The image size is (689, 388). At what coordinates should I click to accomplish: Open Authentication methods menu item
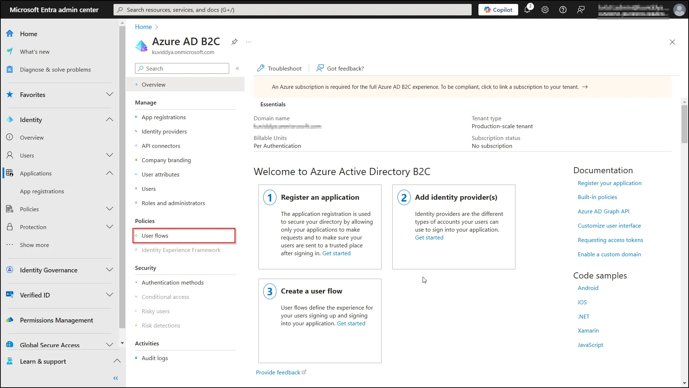(x=173, y=282)
